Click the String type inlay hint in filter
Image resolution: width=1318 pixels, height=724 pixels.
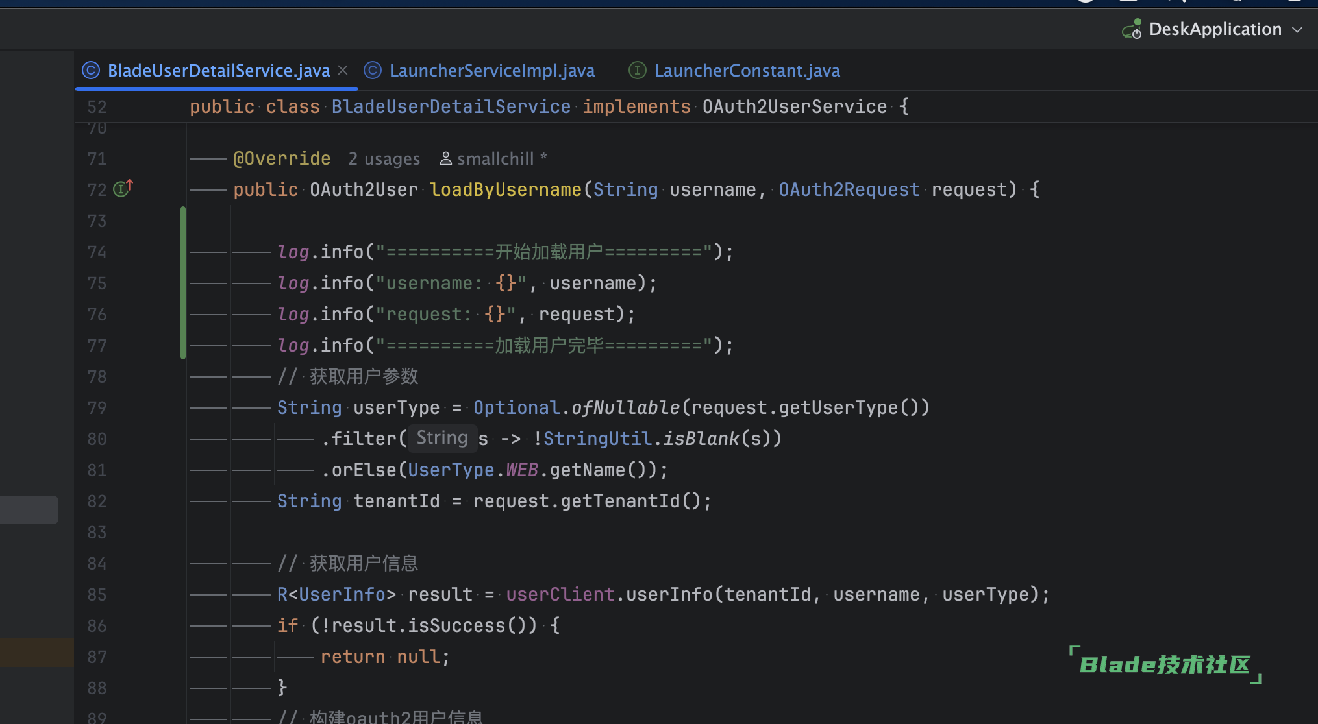442,438
